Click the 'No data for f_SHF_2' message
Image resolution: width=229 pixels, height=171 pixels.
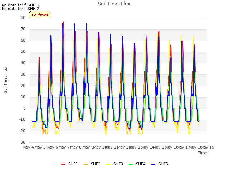click(x=20, y=9)
